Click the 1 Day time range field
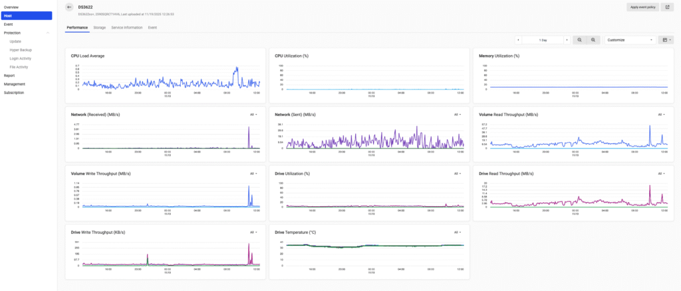 click(543, 40)
